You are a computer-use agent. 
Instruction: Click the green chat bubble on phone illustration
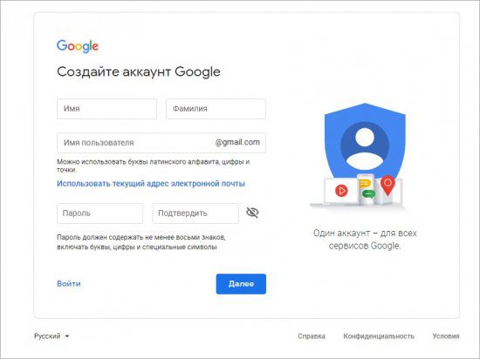pyautogui.click(x=368, y=193)
